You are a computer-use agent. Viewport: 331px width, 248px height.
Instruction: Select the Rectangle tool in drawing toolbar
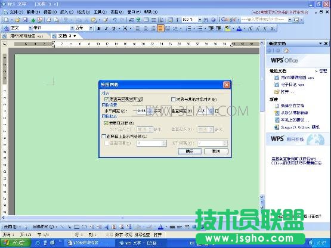[x=77, y=227]
